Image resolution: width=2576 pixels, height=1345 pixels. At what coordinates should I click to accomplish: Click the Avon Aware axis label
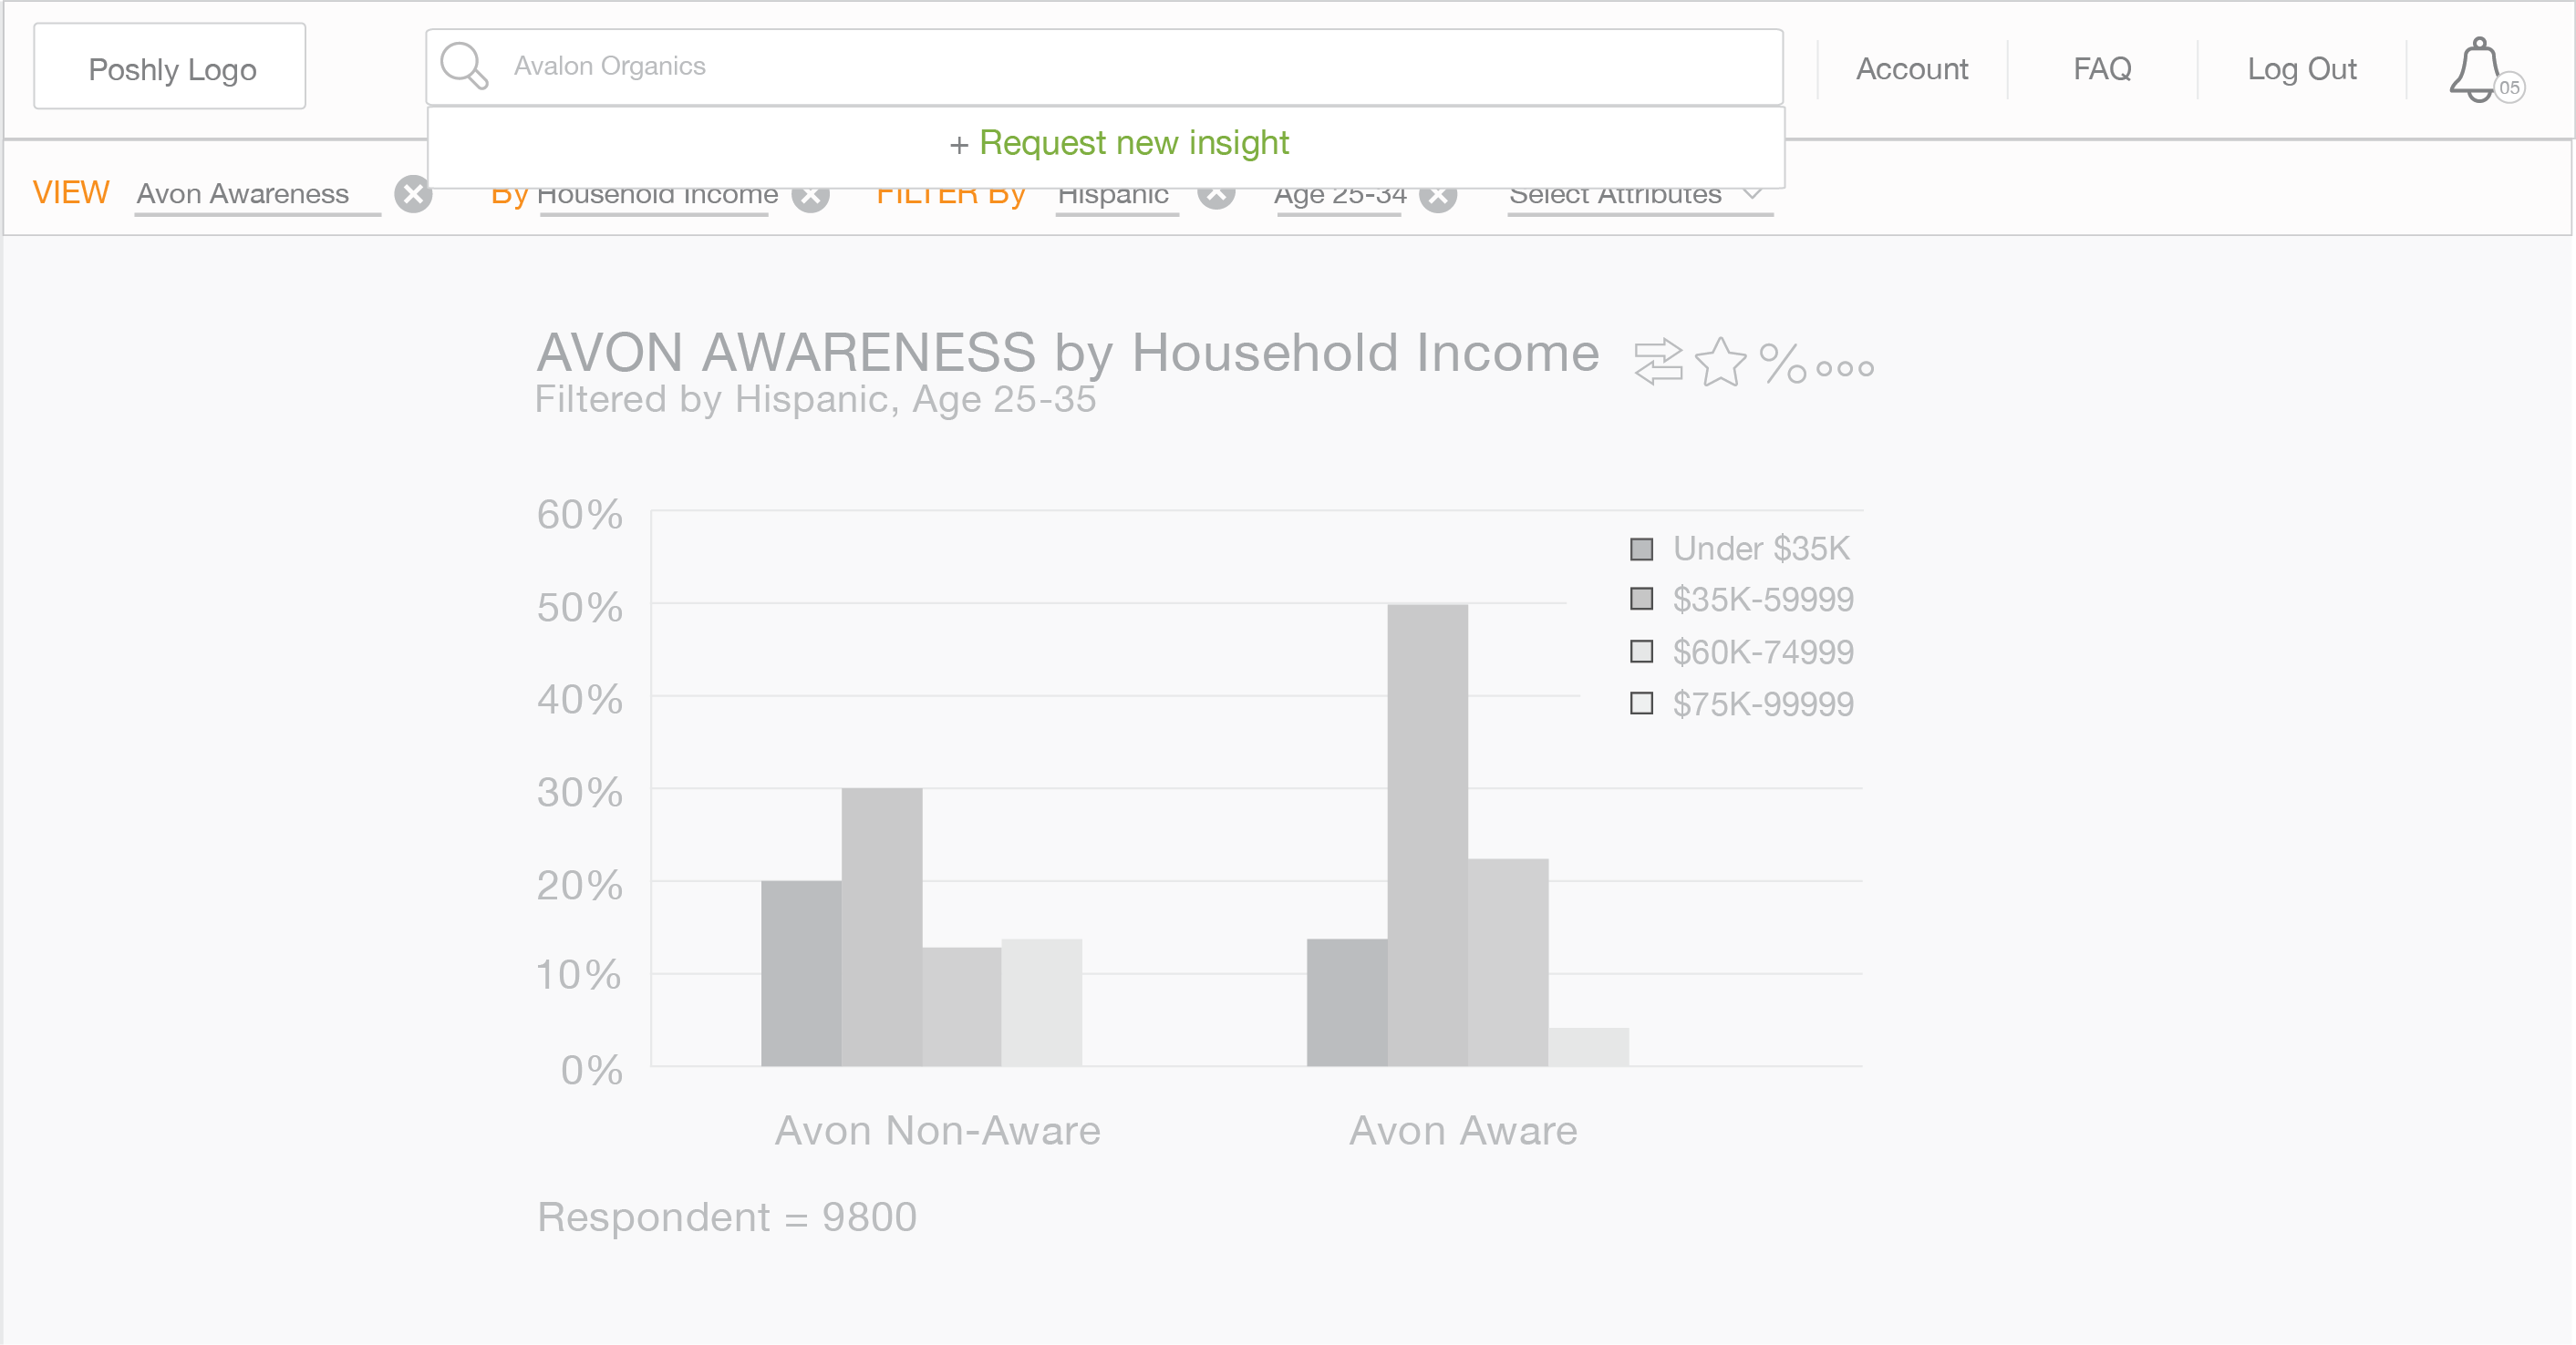pyautogui.click(x=1463, y=1131)
